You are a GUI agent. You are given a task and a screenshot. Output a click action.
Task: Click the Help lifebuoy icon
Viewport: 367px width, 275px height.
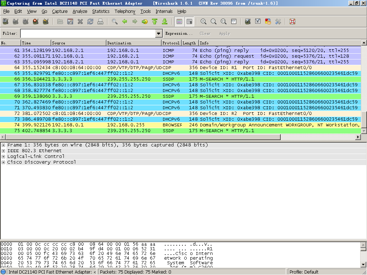(x=292, y=21)
